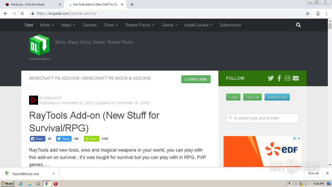Close the downloads bar
The width and height of the screenshot is (332, 187).
click(x=327, y=173)
